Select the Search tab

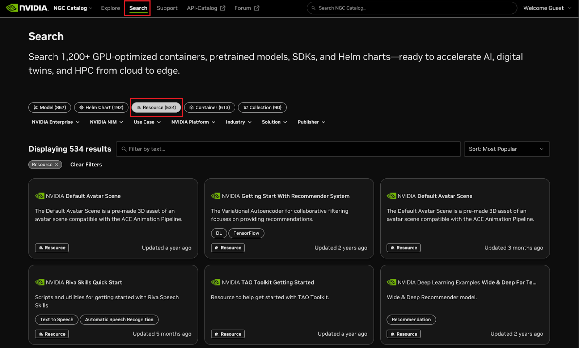pyautogui.click(x=138, y=8)
